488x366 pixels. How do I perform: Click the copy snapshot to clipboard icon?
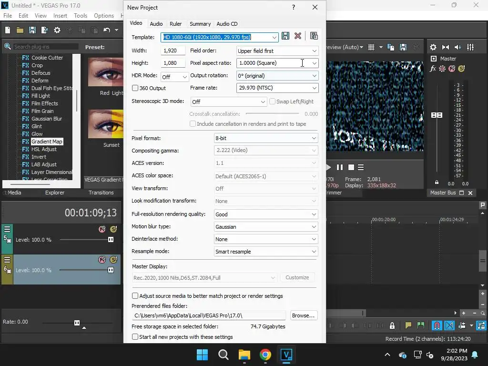391,47
